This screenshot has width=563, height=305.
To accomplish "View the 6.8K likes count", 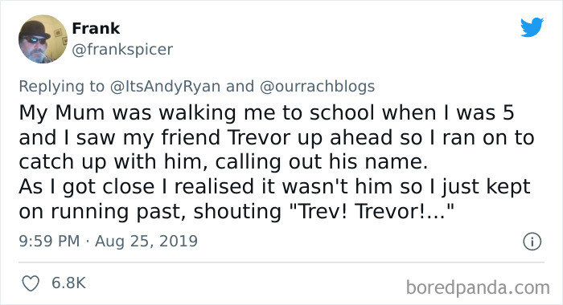I will click(68, 283).
